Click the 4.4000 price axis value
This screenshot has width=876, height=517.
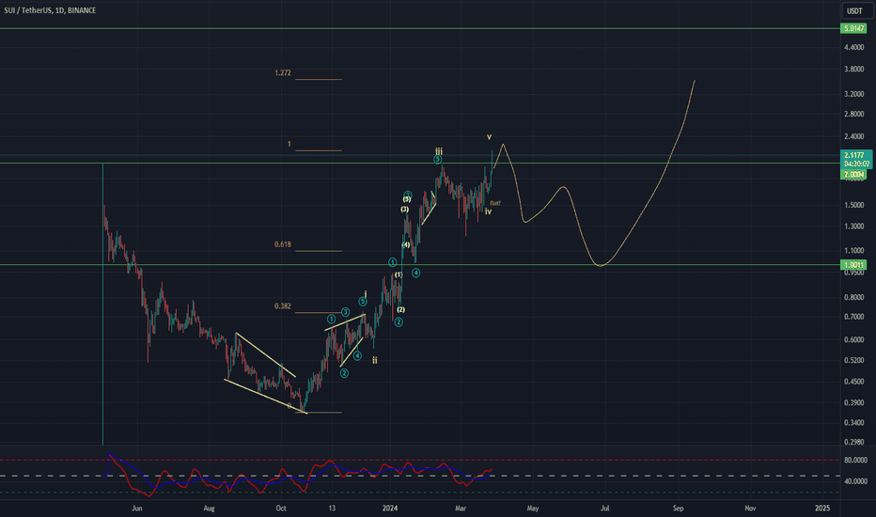854,48
